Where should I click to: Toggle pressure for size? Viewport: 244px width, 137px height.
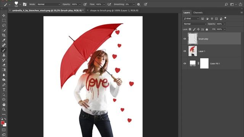click(x=146, y=5)
